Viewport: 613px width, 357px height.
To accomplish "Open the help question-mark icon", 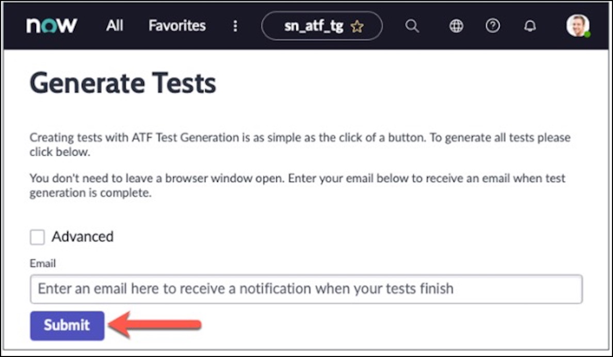I will (x=493, y=26).
